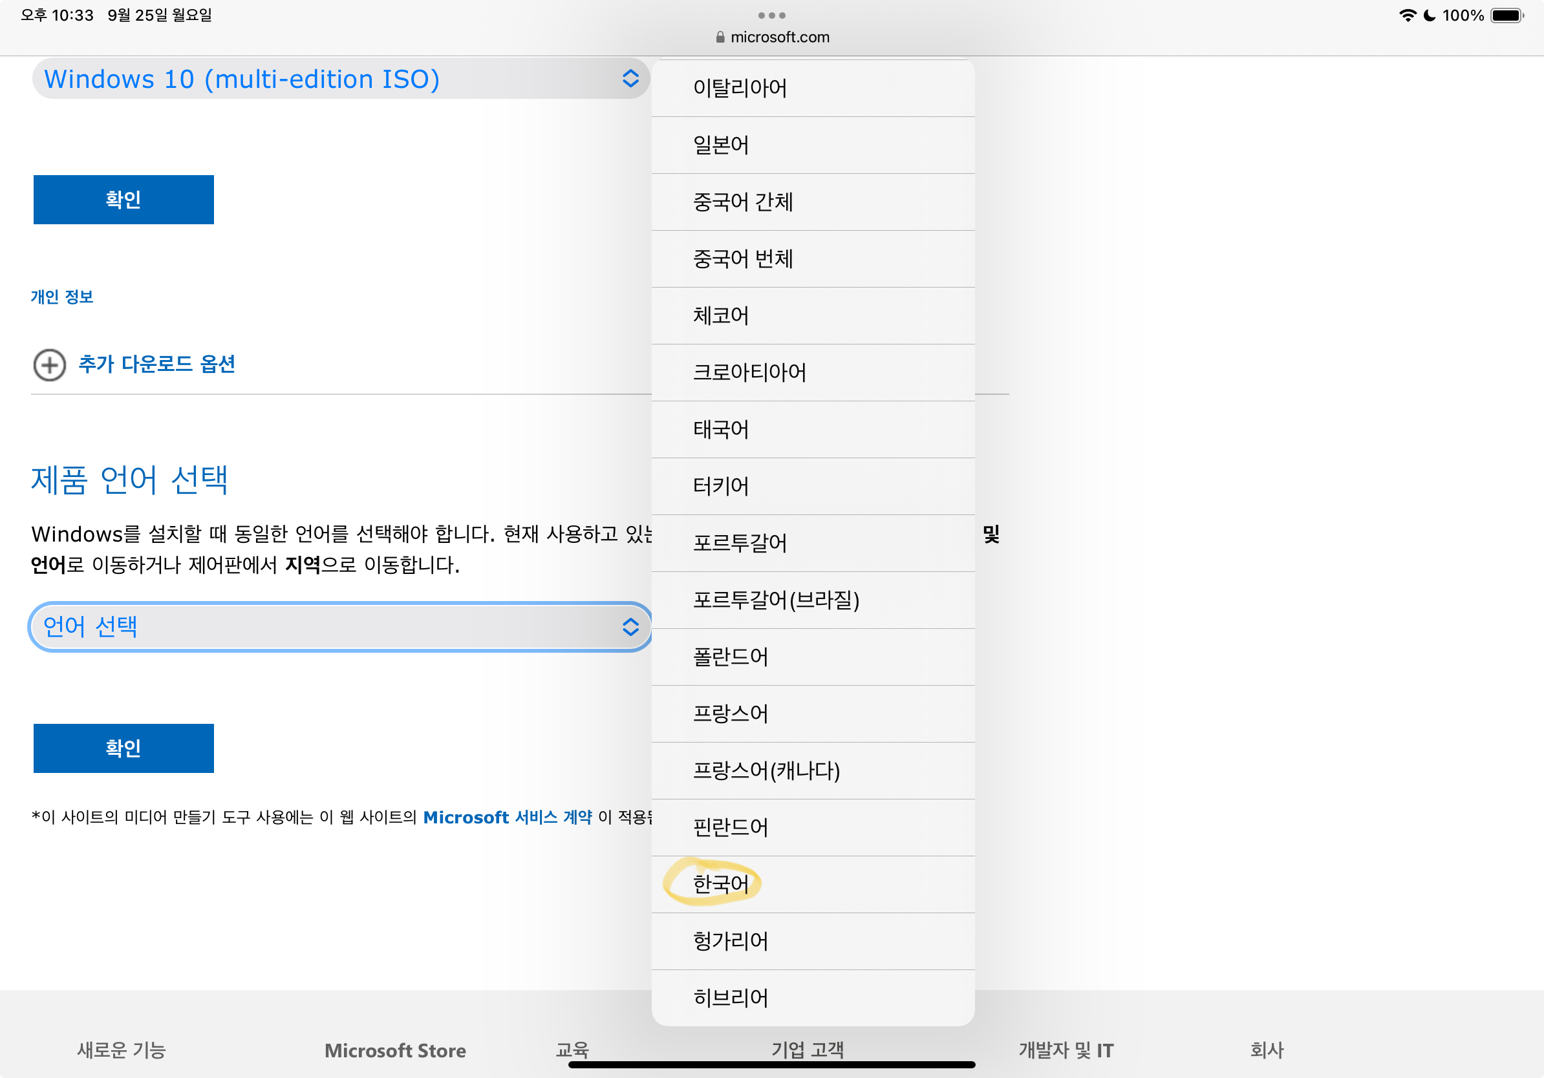Choose 일본어 in the dropdown list
1544x1078 pixels.
721,145
